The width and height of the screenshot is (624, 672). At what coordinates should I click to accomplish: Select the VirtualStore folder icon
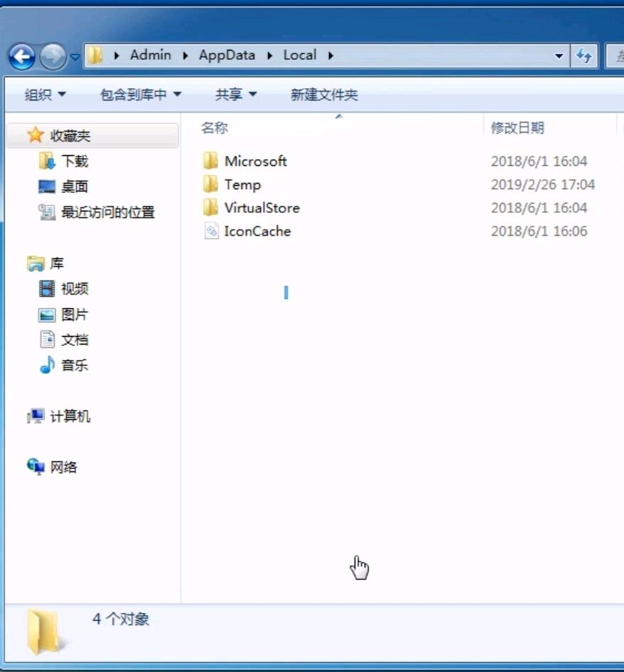tap(210, 207)
